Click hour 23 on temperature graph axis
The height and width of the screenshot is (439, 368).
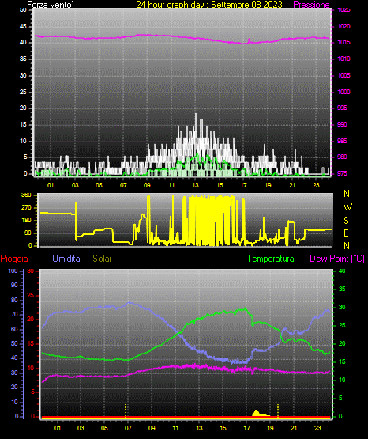[x=317, y=428]
